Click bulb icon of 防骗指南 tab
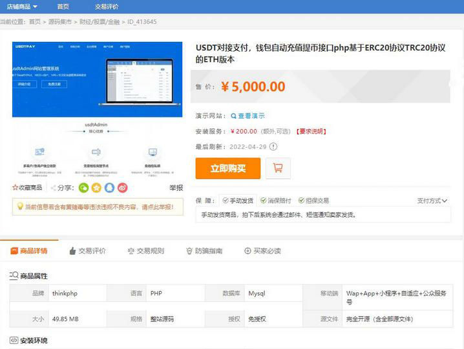The height and width of the screenshot is (349, 464). (x=189, y=251)
